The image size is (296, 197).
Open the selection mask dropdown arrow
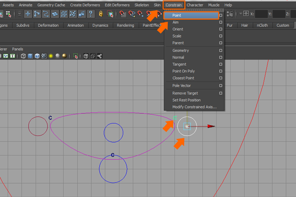(x=19, y=14)
